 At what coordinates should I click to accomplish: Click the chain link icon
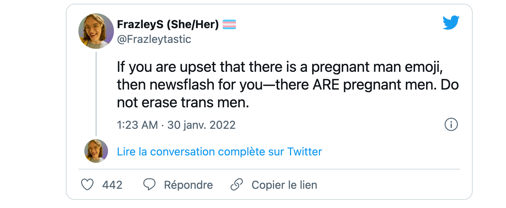coord(236,185)
